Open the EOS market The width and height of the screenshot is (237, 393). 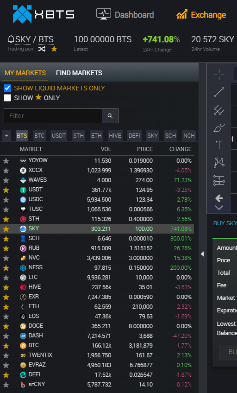[x=97, y=317]
